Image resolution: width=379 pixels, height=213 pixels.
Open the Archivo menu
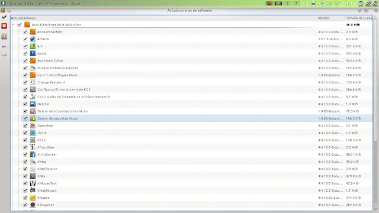coord(15,4)
